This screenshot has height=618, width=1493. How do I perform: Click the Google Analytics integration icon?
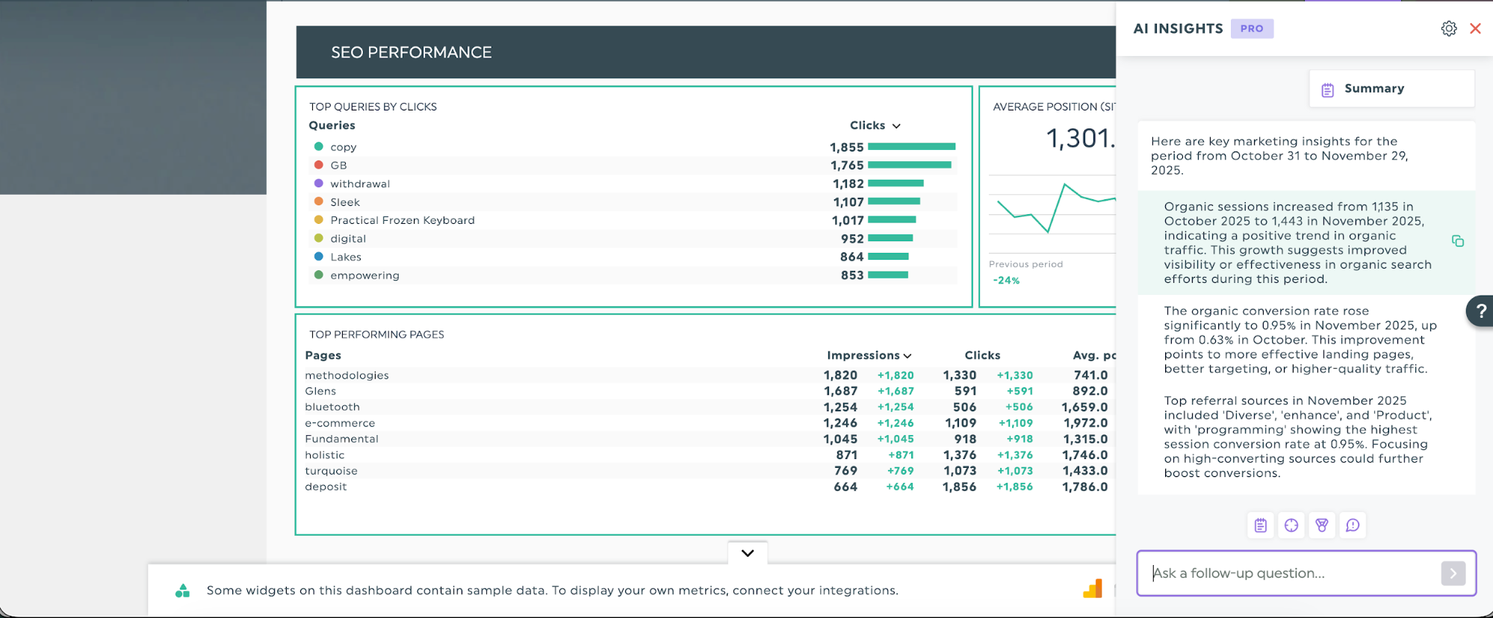pos(1093,590)
